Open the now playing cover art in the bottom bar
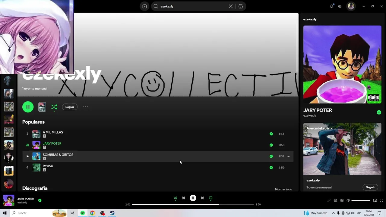The width and height of the screenshot is (386, 217). tap(8, 200)
